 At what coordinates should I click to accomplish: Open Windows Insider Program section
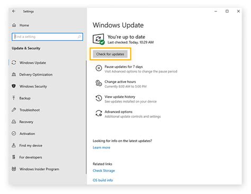[x=39, y=169]
